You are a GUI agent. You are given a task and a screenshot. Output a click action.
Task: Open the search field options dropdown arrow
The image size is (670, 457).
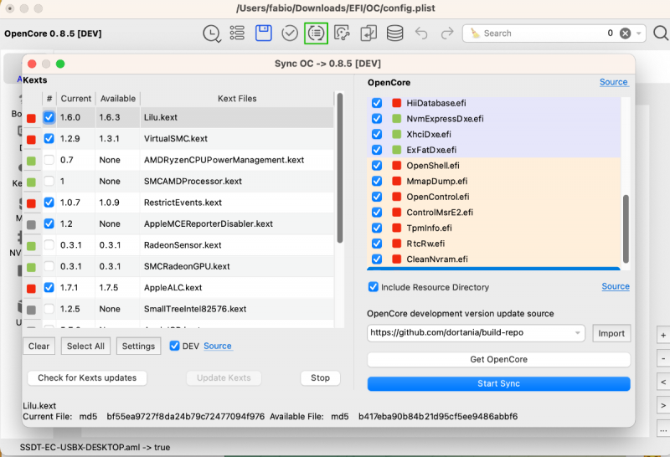point(640,33)
